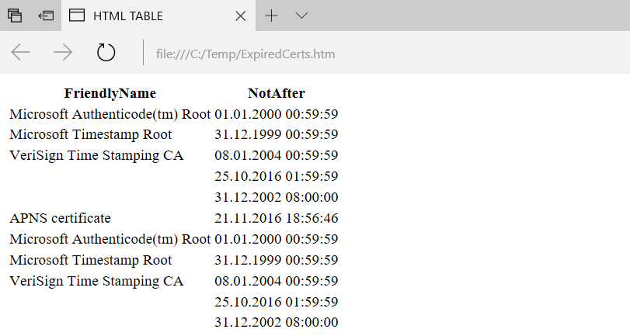Click the NotAfter column header
This screenshot has width=630, height=336.
coord(277,94)
